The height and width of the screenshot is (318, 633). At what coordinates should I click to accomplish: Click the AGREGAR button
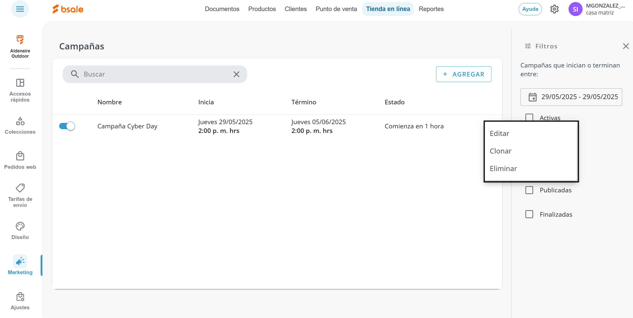[x=463, y=74]
